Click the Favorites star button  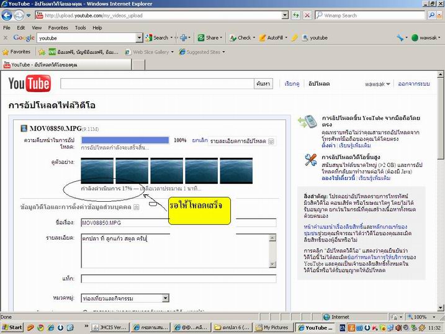pyautogui.click(x=16, y=52)
